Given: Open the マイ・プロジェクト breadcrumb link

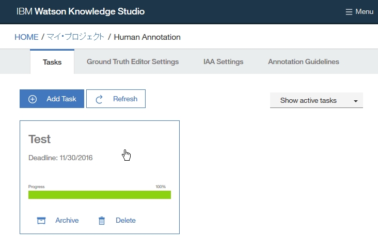Looking at the screenshot, I should click(75, 37).
